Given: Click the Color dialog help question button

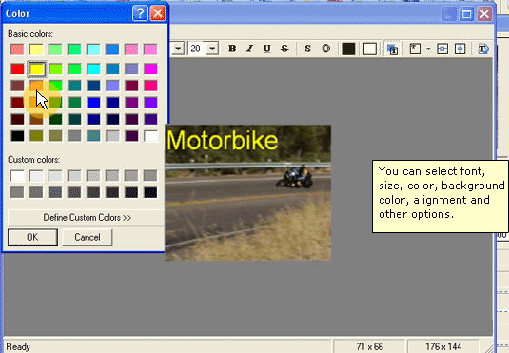Looking at the screenshot, I should [140, 13].
